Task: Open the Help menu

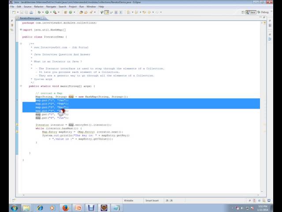Action: point(101,7)
